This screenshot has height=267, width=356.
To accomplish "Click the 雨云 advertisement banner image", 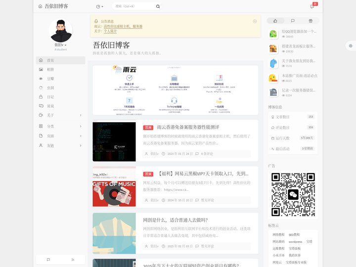I will (x=175, y=90).
